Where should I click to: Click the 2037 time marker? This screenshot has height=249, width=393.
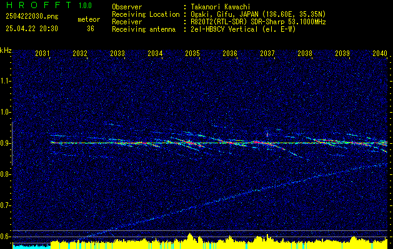coord(267,53)
